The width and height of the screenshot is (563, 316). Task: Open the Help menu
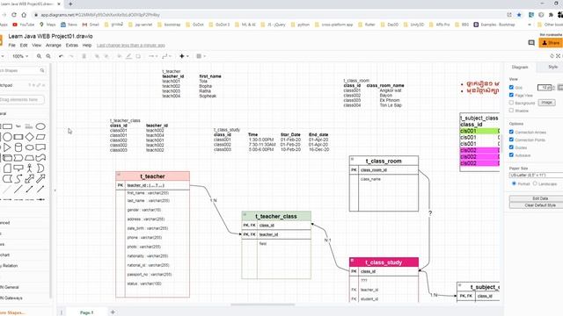(x=87, y=46)
